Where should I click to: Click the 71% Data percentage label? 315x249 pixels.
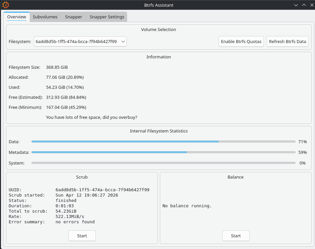[303, 142]
